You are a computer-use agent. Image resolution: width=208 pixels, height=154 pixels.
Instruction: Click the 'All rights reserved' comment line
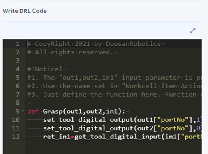[x=72, y=52]
